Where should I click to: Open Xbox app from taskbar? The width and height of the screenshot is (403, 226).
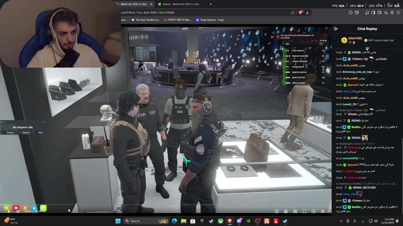click(221, 221)
